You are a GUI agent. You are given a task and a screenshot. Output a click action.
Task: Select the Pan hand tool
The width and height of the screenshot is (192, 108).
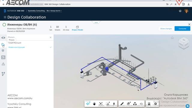94,104
